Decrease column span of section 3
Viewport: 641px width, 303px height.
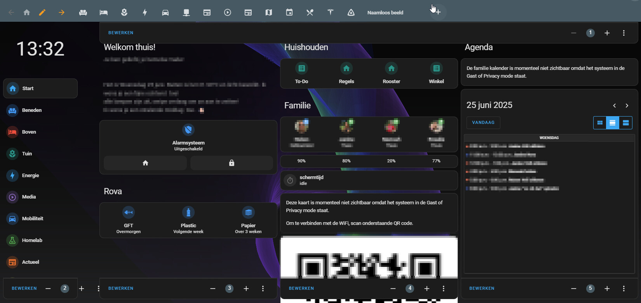[x=213, y=289]
